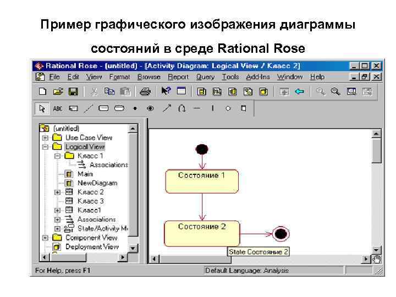The image size is (396, 297).
Task: Select the ABC Text Box tool
Action: [x=58, y=108]
